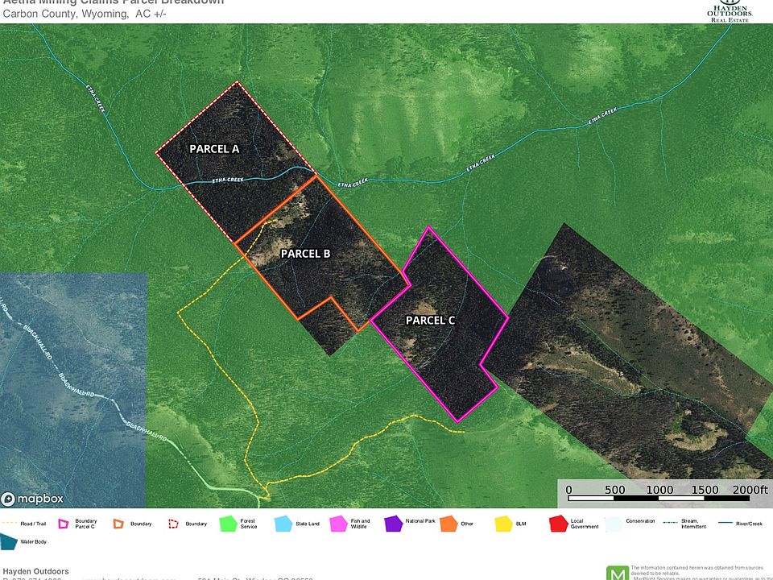Click the magenta Boundary Parcel C legend icon
This screenshot has width=773, height=580.
click(x=64, y=524)
